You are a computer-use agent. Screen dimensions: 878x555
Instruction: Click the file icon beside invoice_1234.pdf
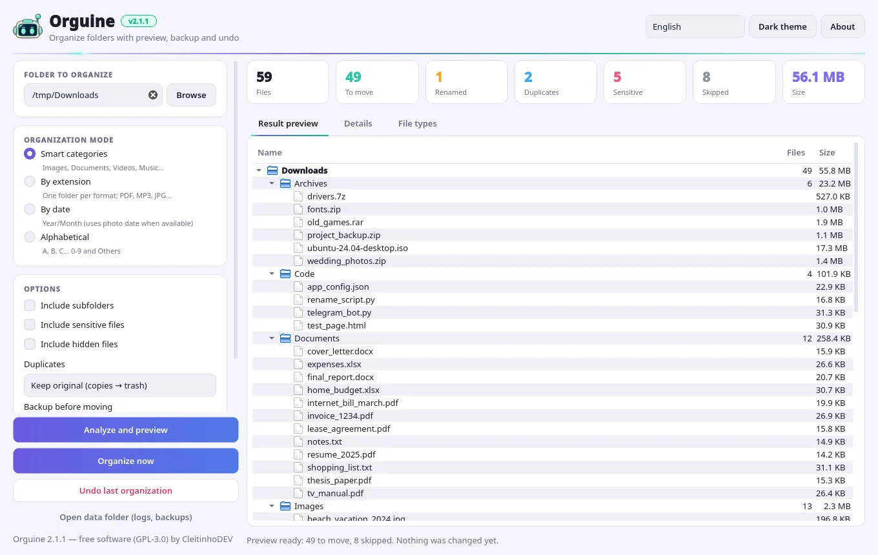tap(298, 416)
